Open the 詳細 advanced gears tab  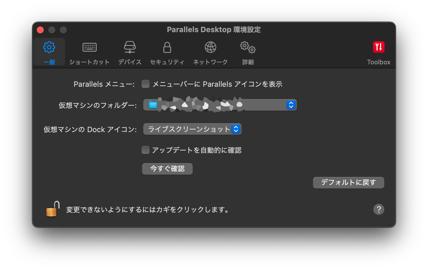pyautogui.click(x=248, y=53)
